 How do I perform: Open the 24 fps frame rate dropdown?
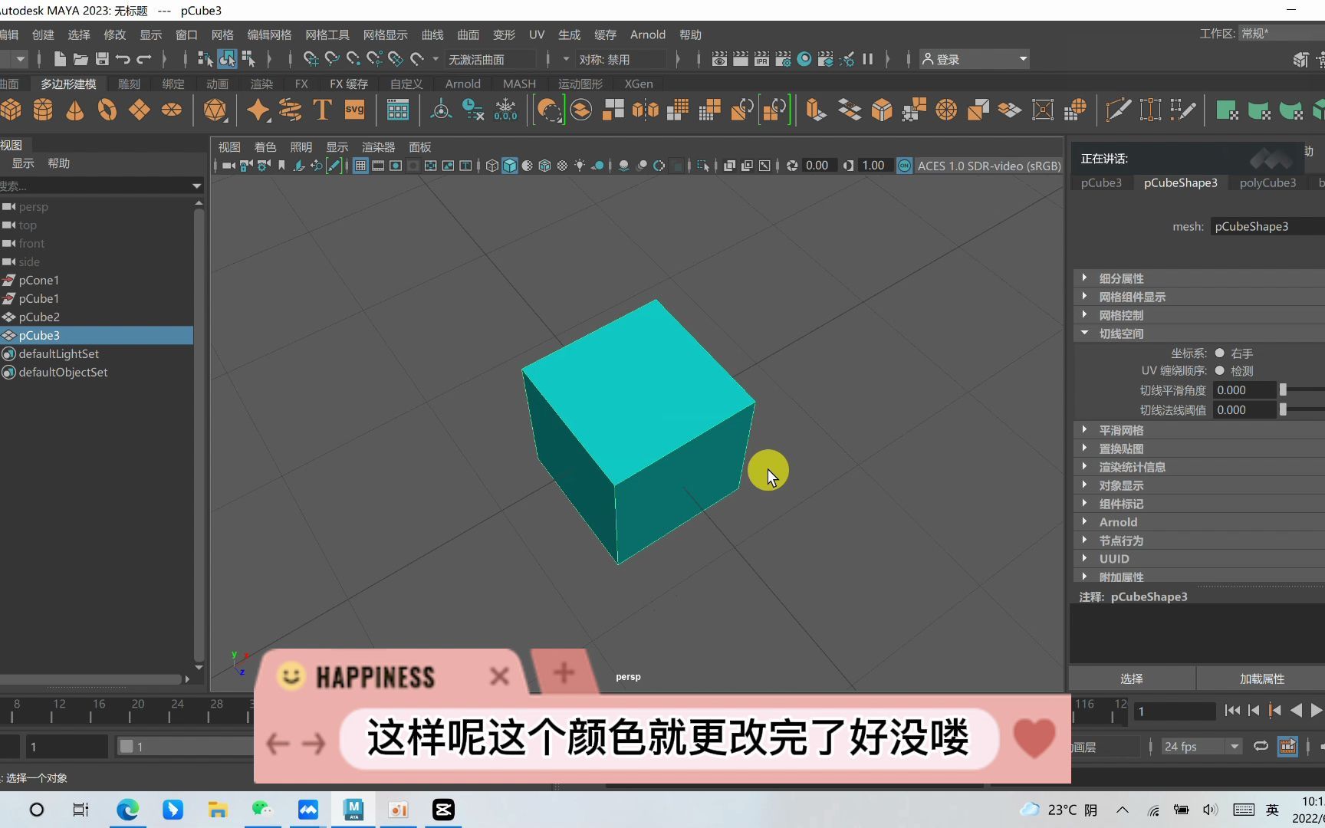[1201, 746]
